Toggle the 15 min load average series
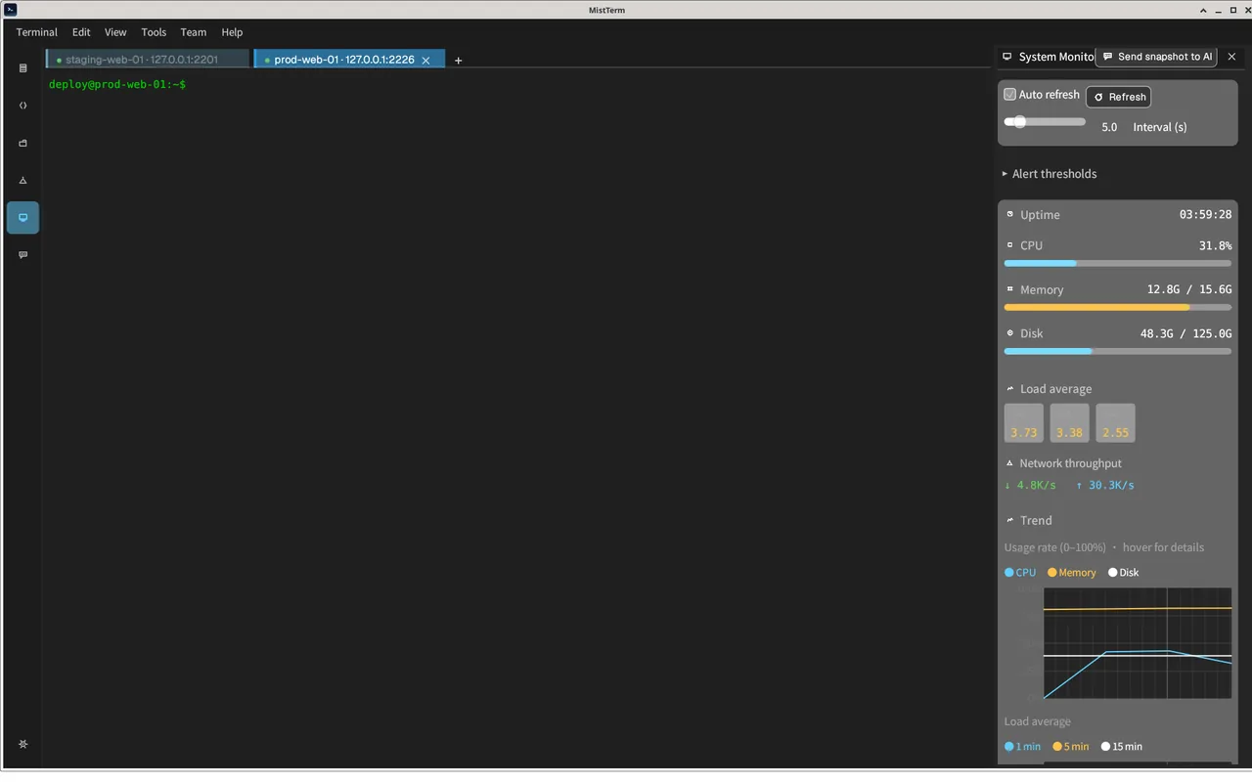Screen dimensions: 1252x782 coord(1122,747)
